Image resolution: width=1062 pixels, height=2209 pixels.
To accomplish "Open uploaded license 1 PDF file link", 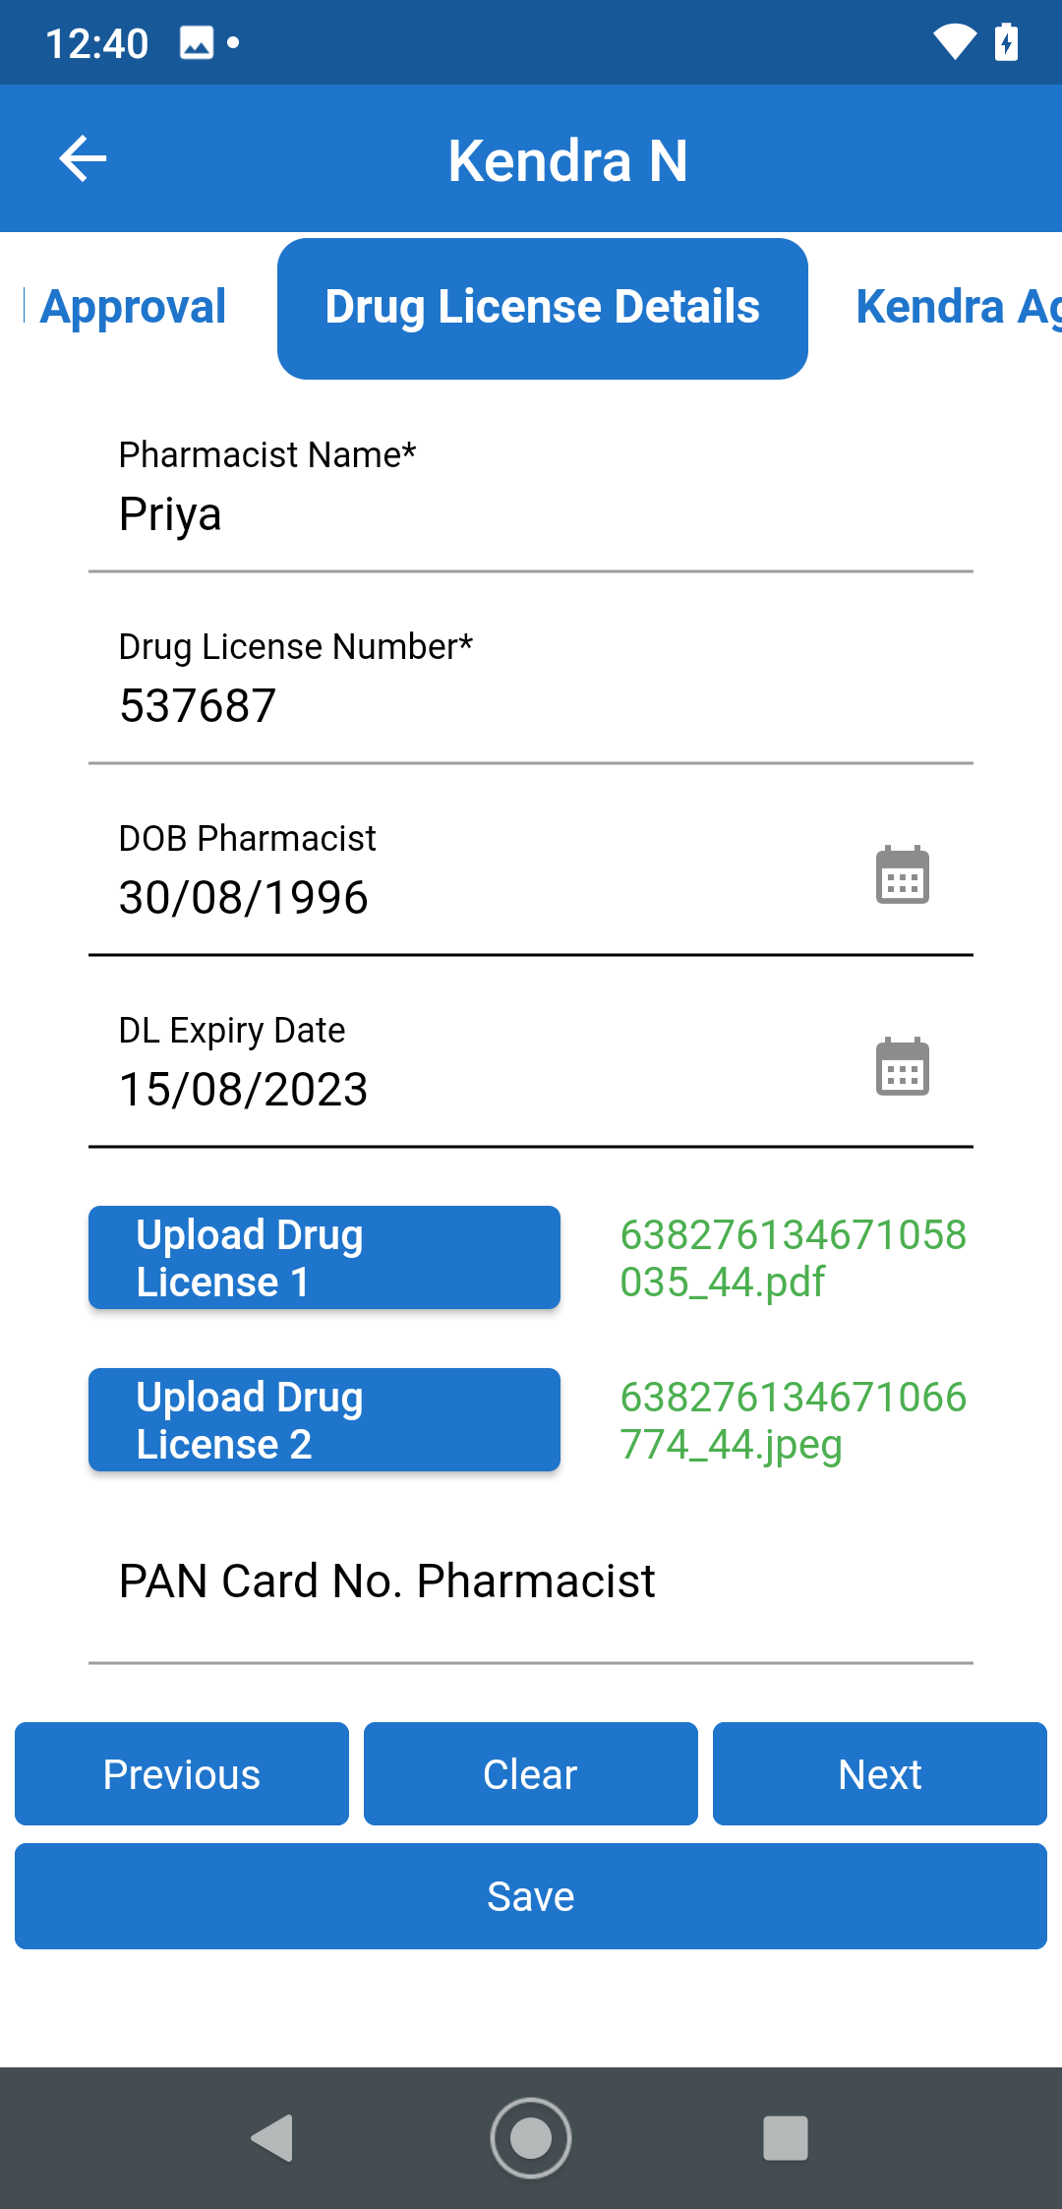I will (x=793, y=1258).
